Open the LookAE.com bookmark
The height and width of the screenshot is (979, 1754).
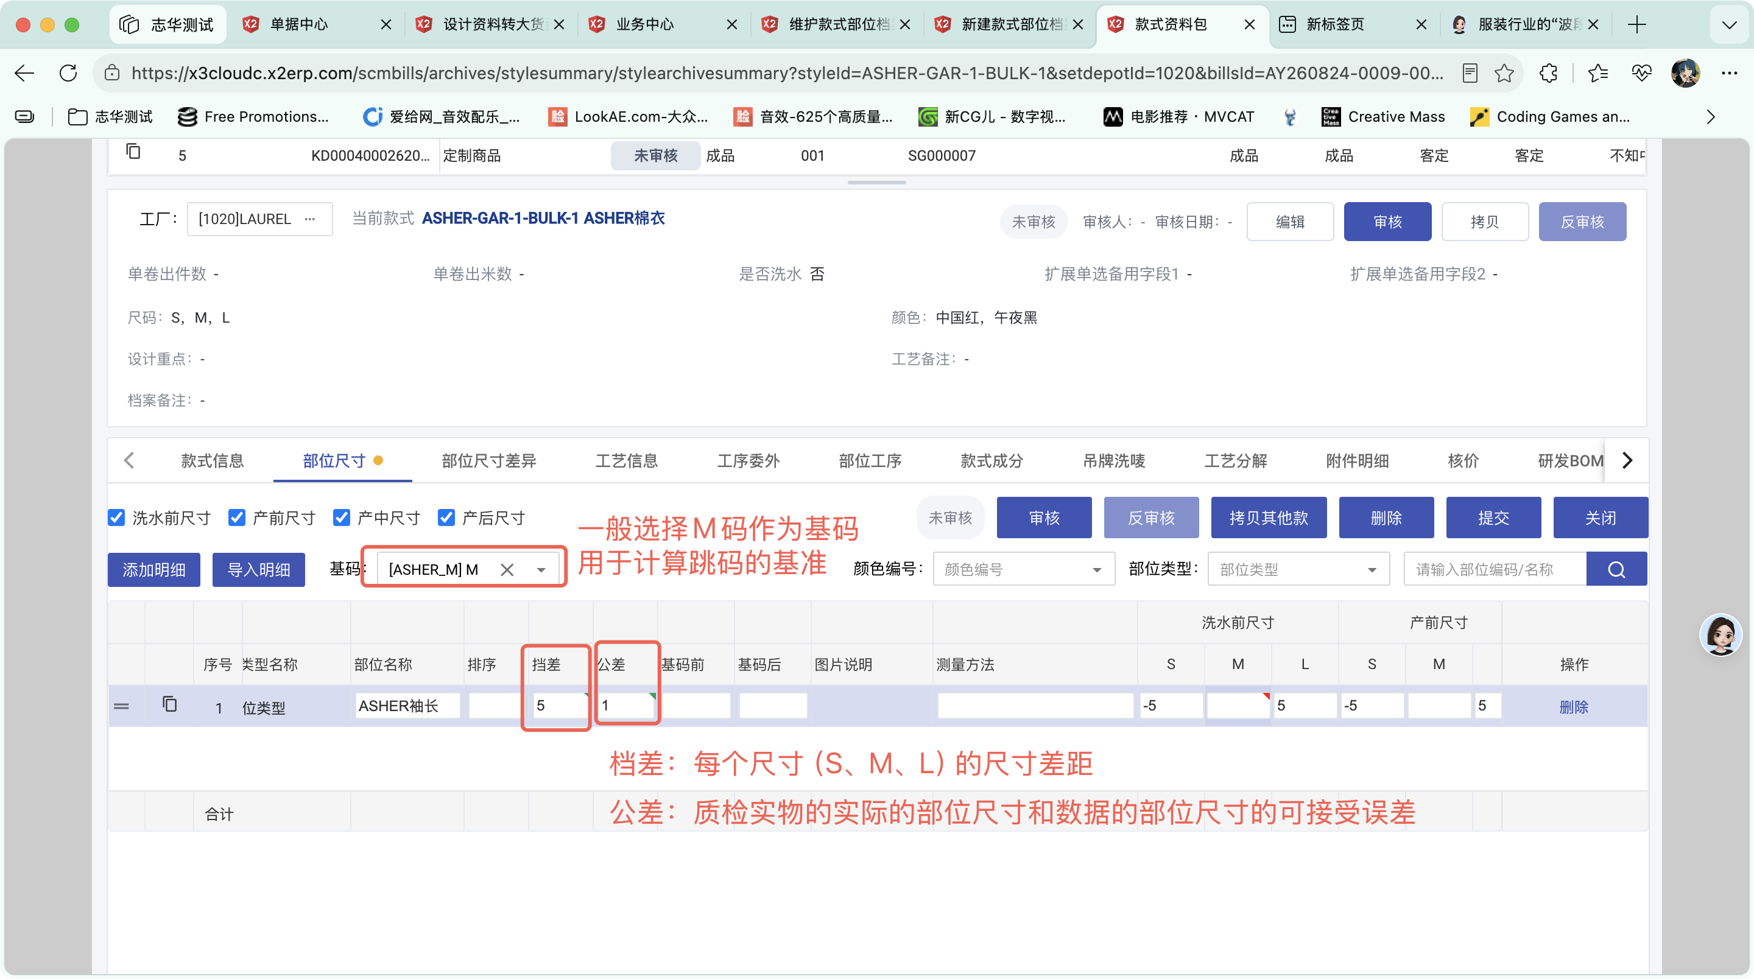tap(628, 116)
